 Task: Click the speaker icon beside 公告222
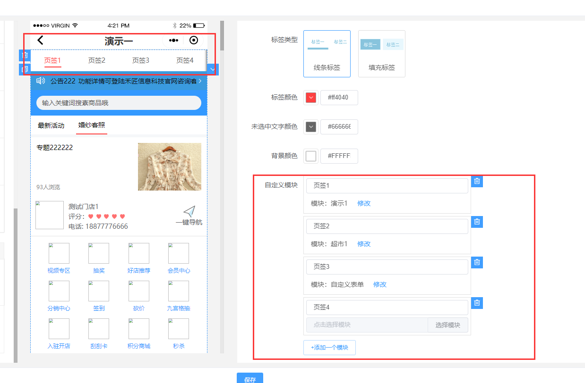pos(41,81)
